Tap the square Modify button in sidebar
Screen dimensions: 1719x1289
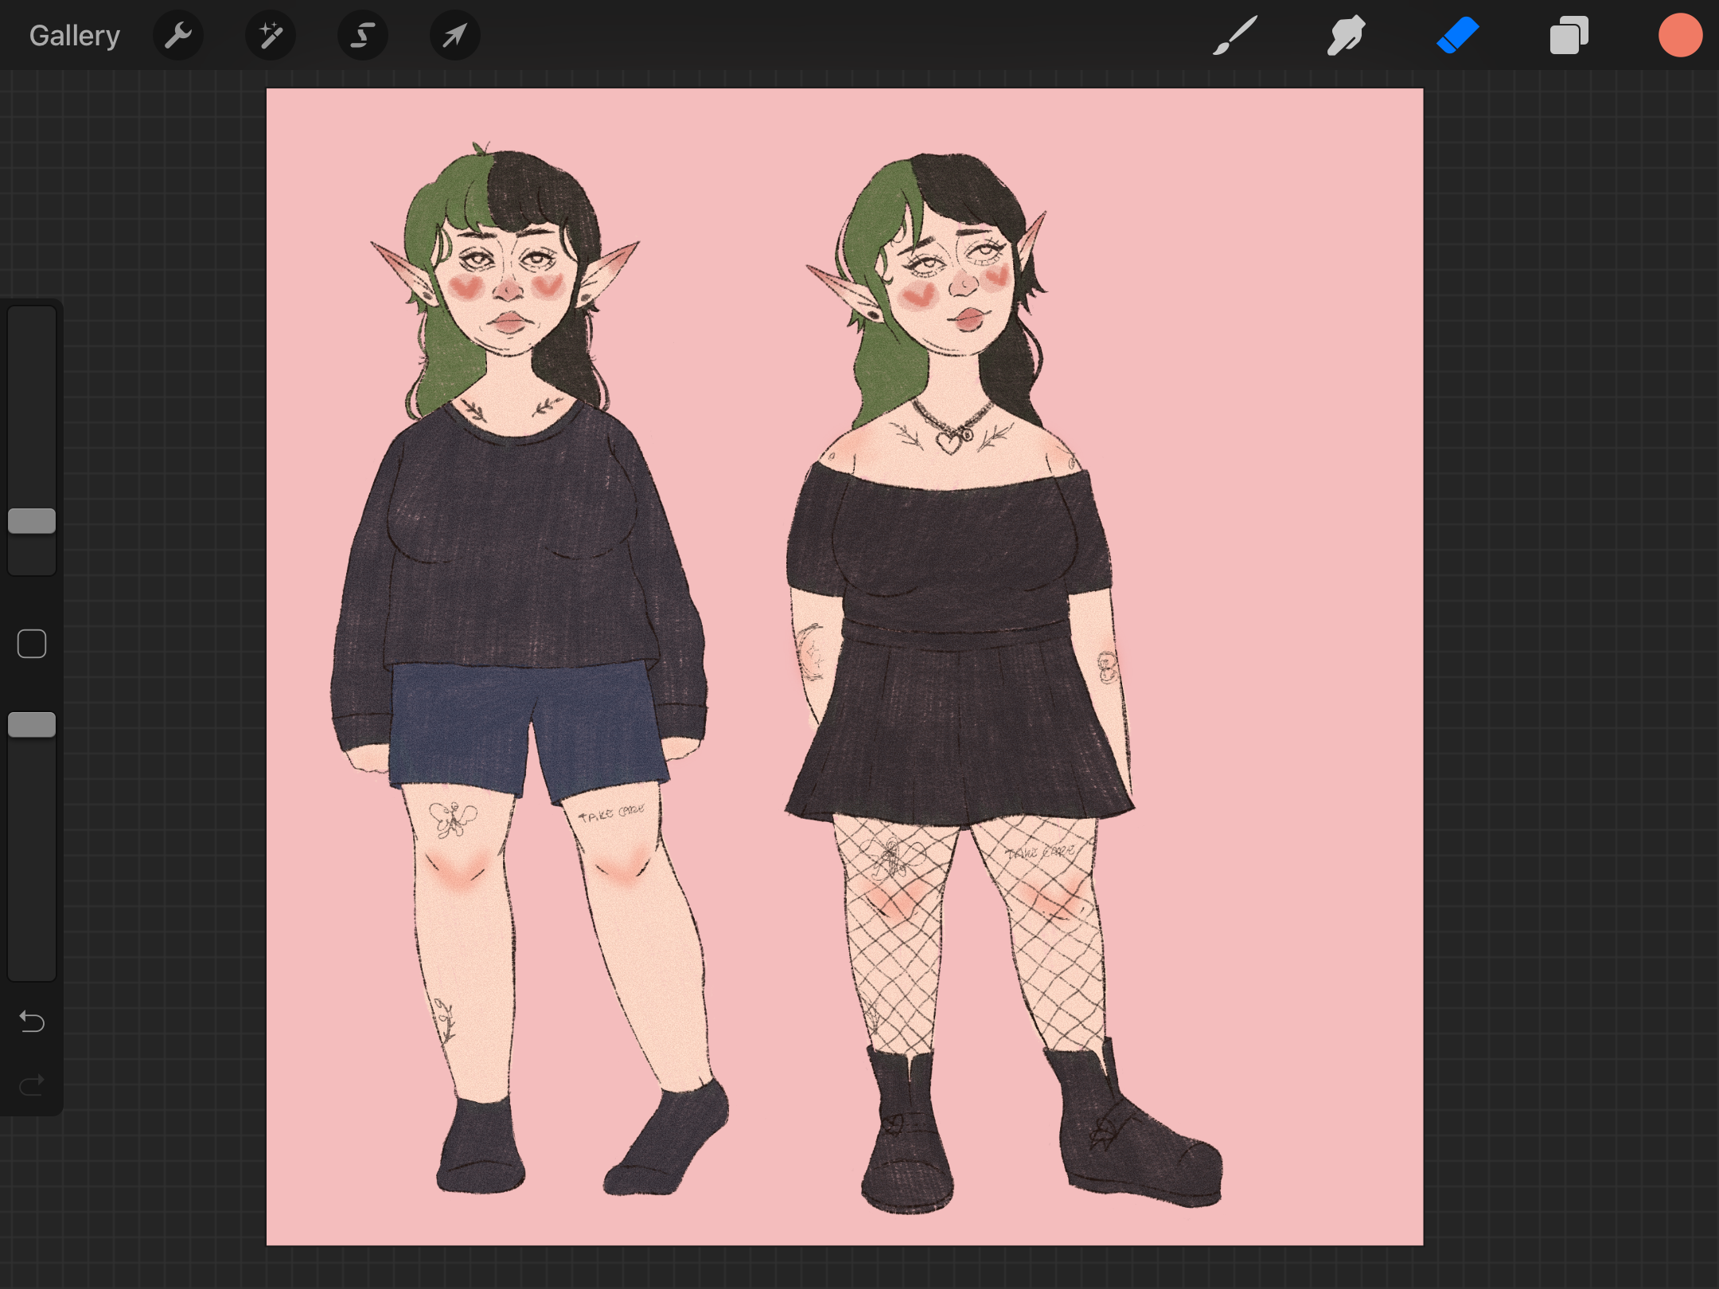coord(32,644)
